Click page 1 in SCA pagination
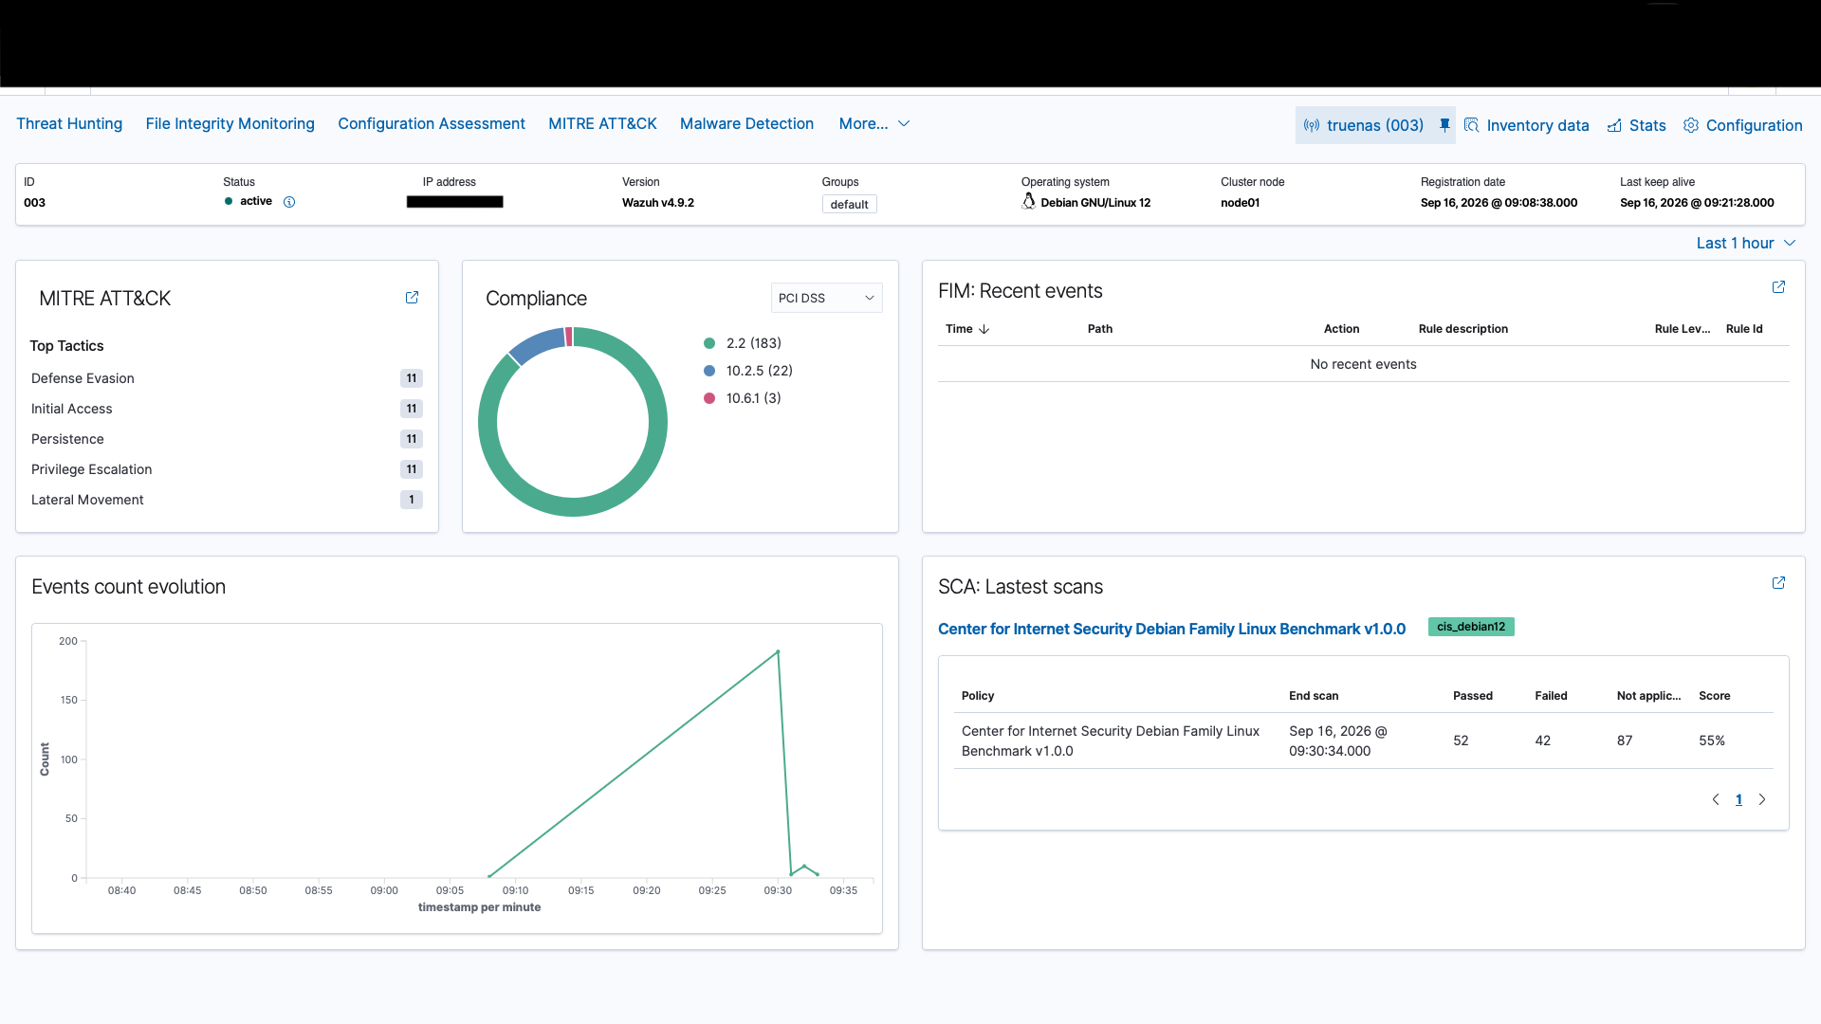This screenshot has width=1821, height=1024. tap(1738, 799)
